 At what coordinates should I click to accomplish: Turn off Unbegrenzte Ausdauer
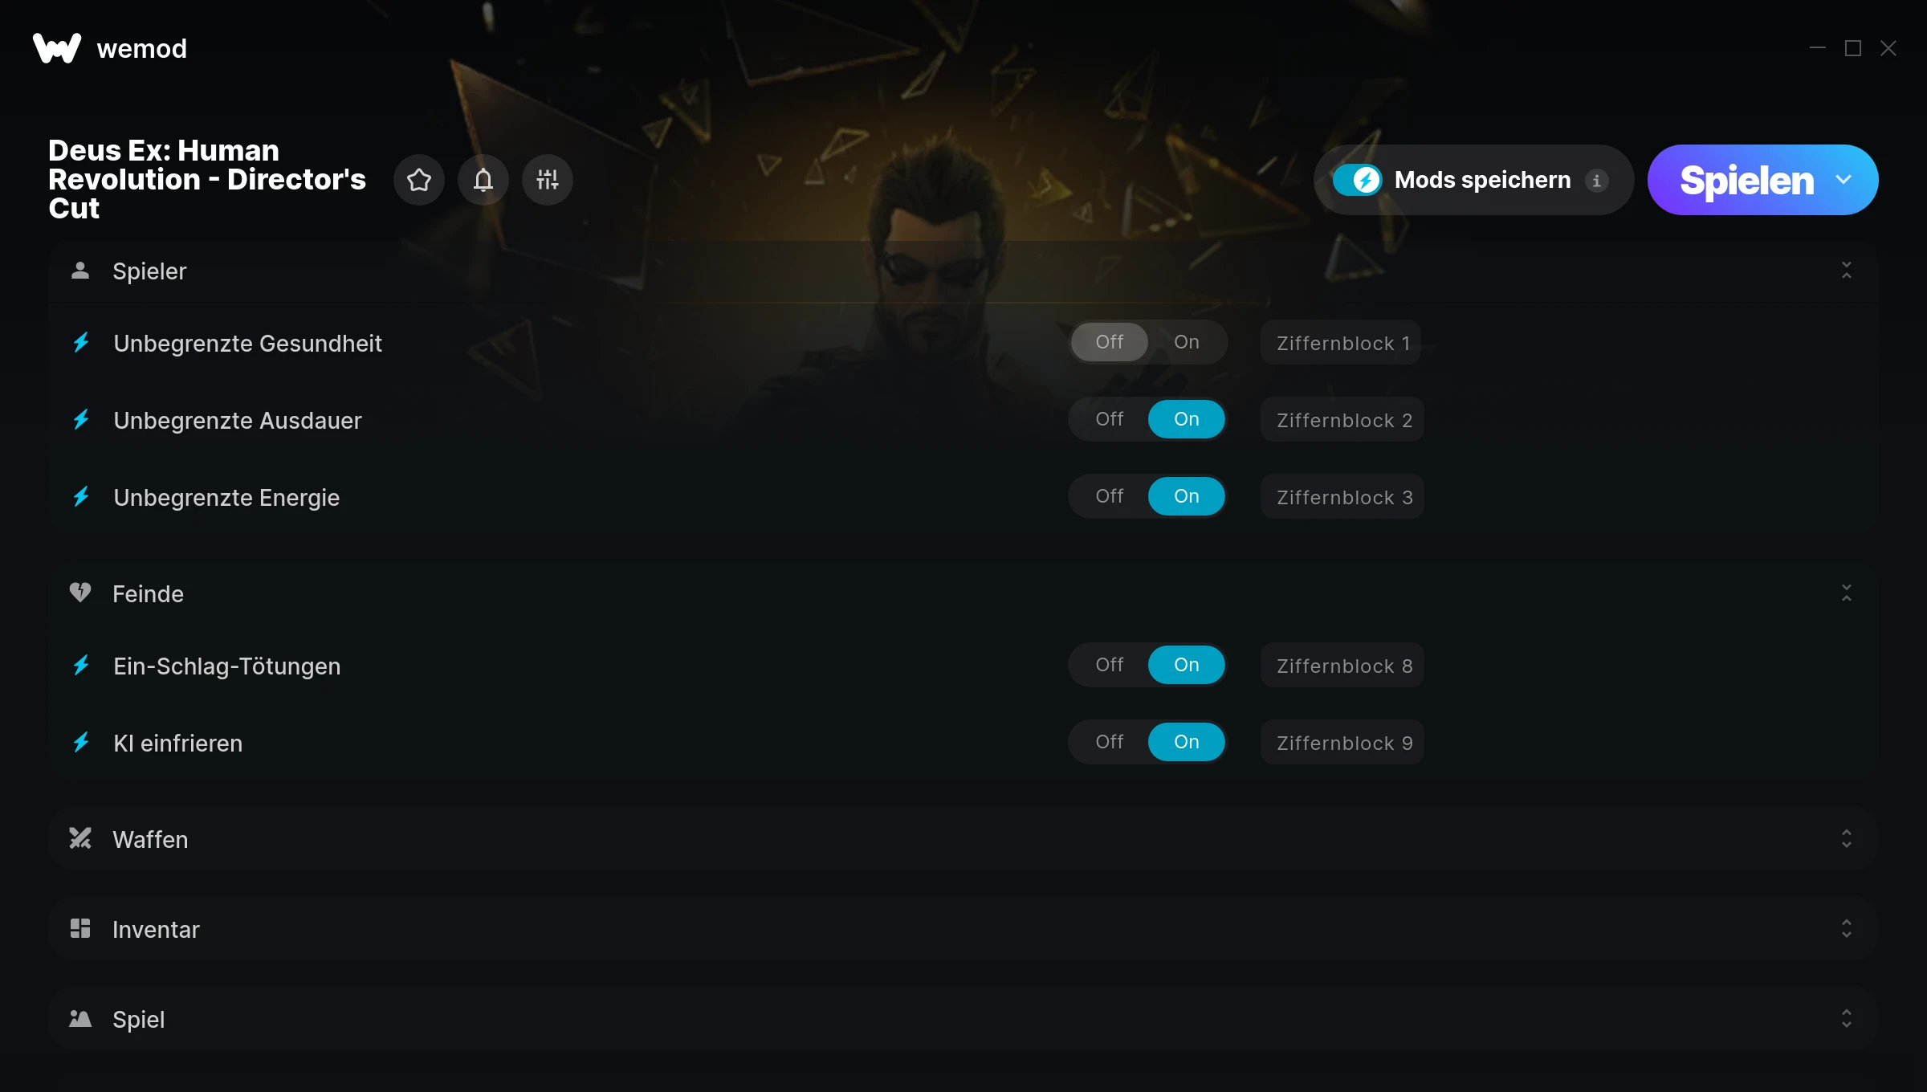click(1110, 419)
